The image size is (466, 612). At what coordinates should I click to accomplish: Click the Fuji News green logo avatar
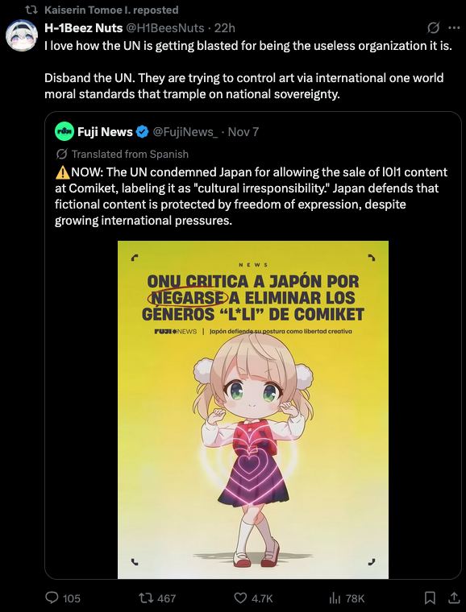pos(64,131)
